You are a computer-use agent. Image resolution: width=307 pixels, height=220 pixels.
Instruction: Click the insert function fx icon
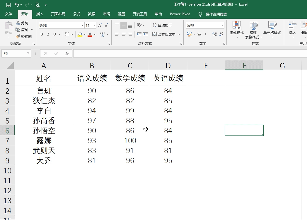(x=67, y=53)
